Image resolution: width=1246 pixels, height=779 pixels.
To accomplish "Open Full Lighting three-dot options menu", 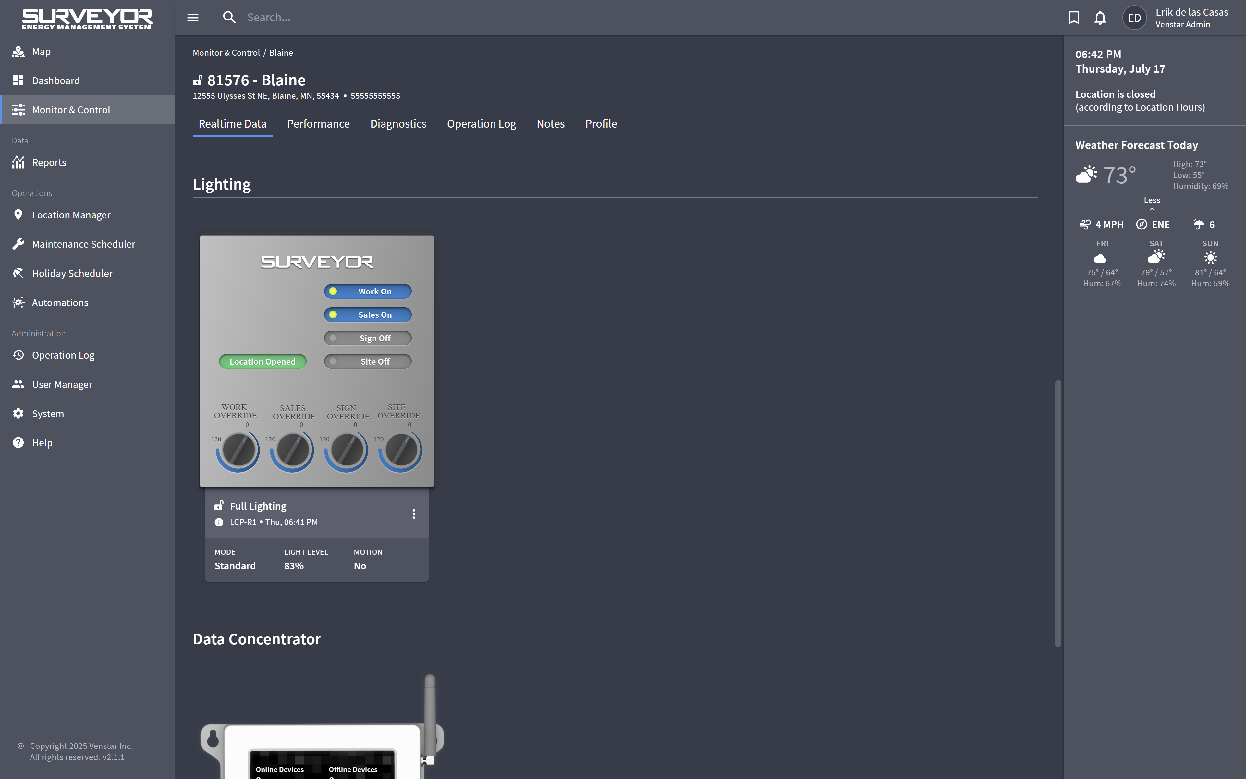I will 413,514.
